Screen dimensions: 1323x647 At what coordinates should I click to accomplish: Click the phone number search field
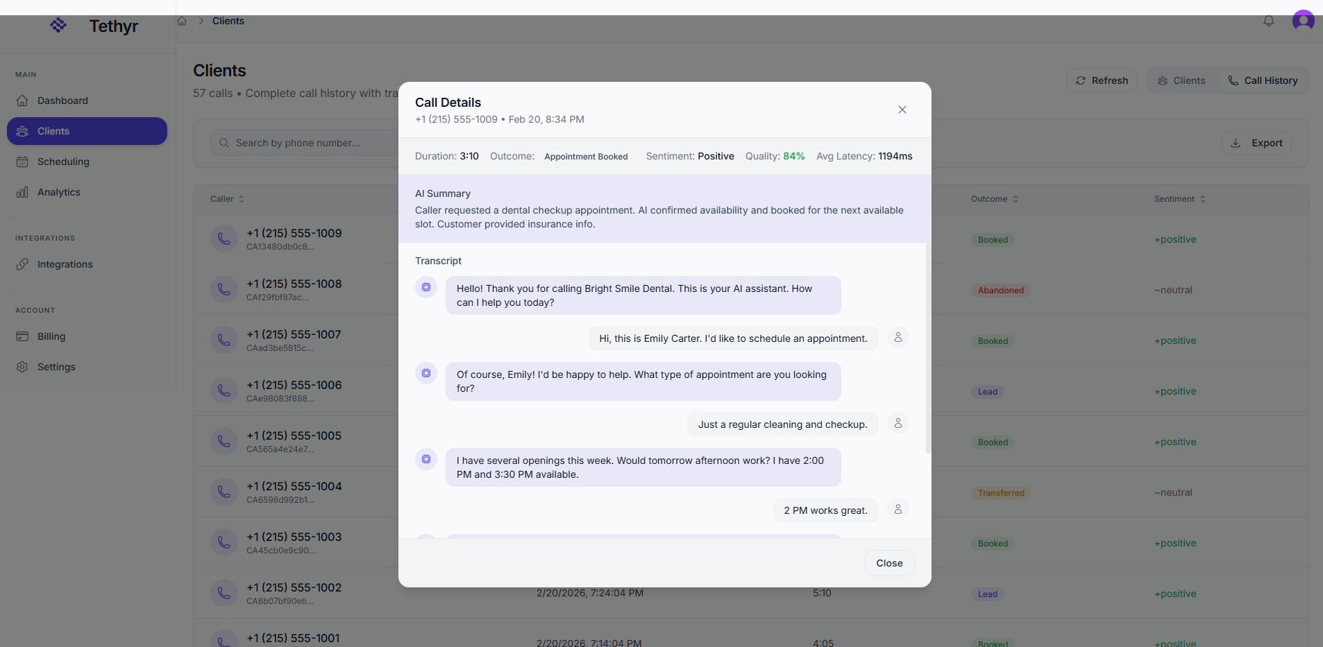point(298,143)
